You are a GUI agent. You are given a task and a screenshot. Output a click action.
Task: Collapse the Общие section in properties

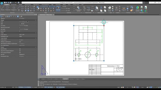coord(36,20)
